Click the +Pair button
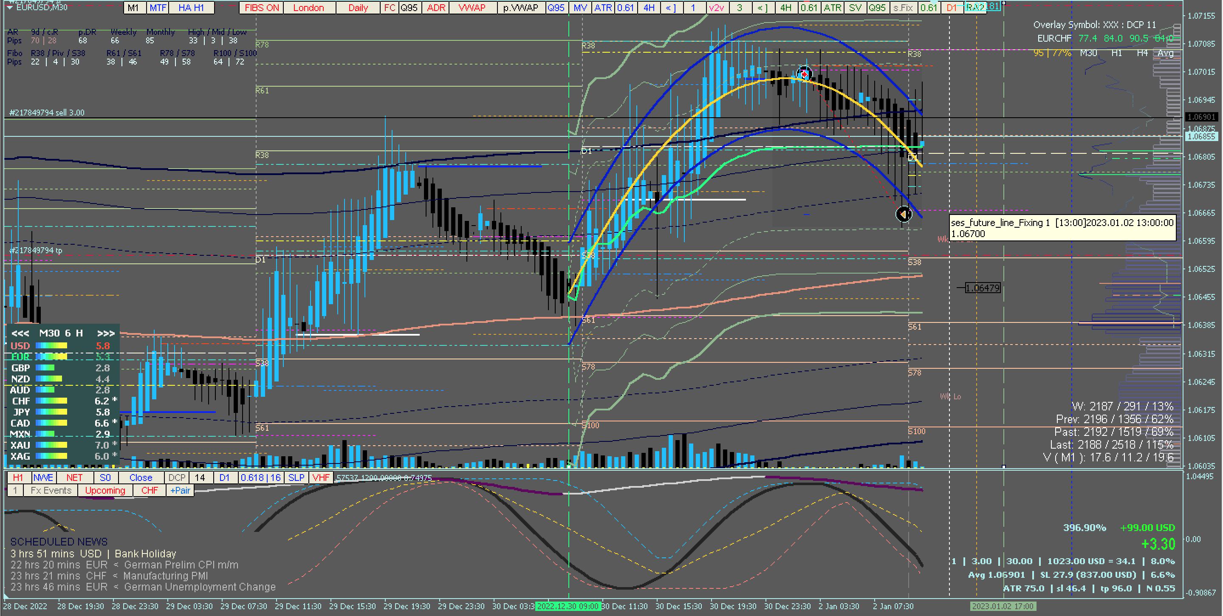 tap(180, 491)
